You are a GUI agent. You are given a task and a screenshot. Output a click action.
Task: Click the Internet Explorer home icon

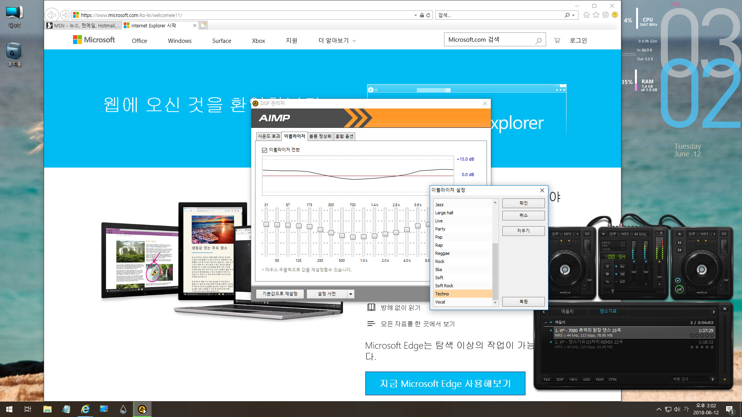[x=587, y=15]
